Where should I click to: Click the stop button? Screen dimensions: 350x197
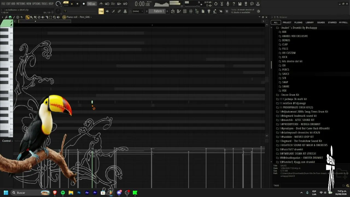(x=77, y=4)
